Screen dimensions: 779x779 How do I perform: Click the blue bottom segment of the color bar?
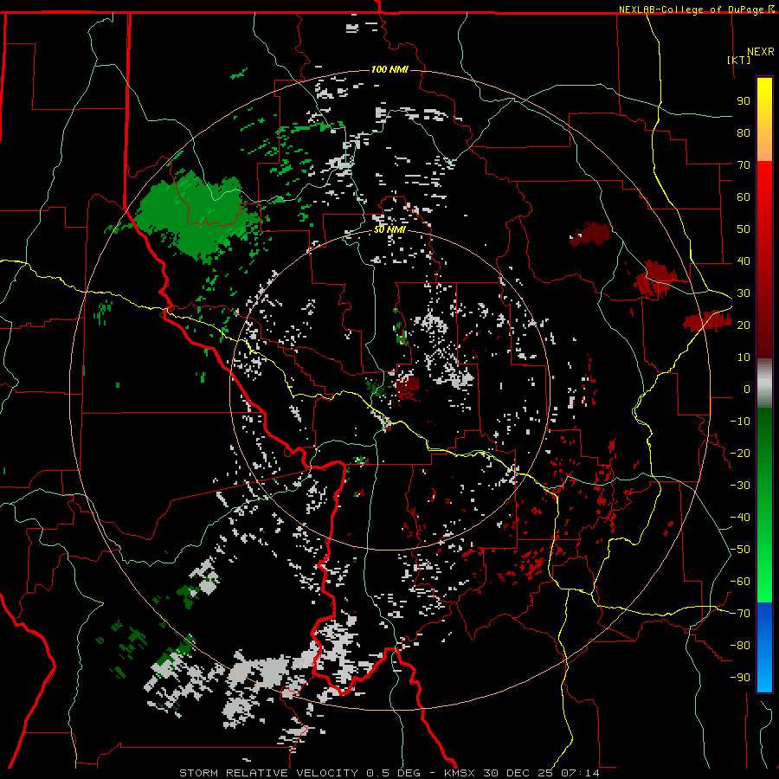[x=764, y=647]
